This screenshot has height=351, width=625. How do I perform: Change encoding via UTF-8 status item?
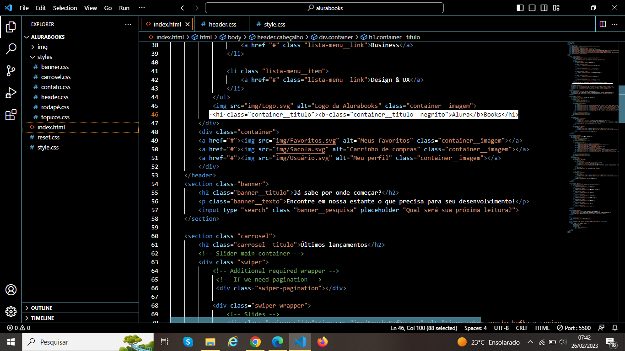click(x=501, y=328)
